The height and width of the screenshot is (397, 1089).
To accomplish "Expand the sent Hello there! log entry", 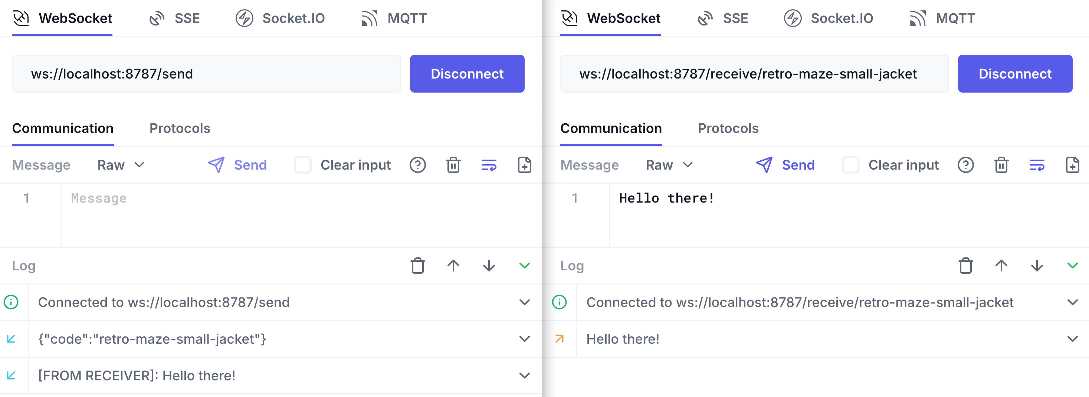I will coord(1073,339).
